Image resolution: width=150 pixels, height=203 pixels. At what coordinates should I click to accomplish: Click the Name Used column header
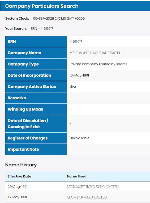tap(76, 176)
